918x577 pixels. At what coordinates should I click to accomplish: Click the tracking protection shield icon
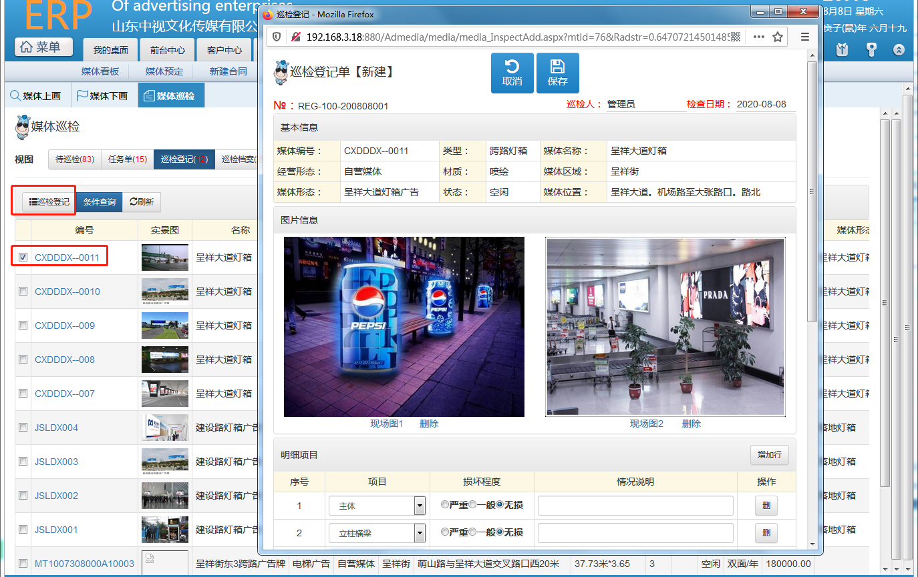pyautogui.click(x=277, y=37)
